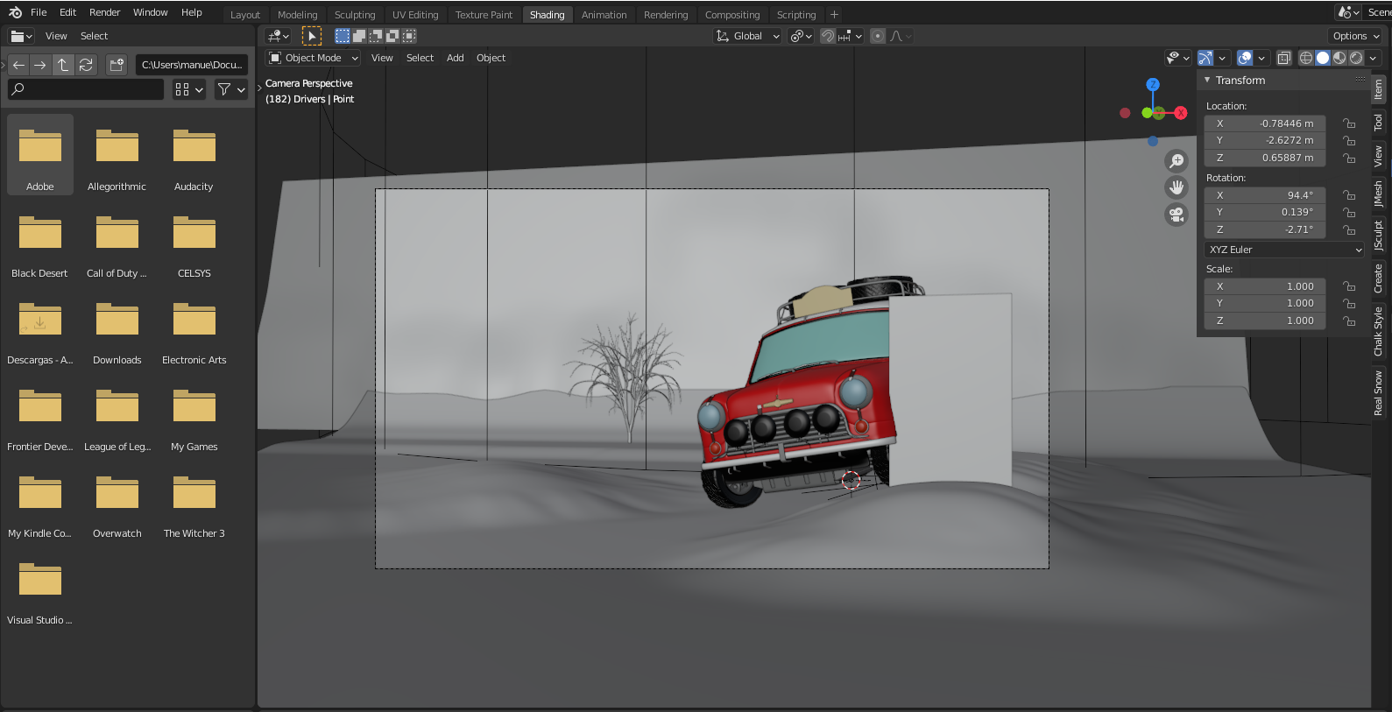Click the Rotation Z value field

[x=1264, y=229]
